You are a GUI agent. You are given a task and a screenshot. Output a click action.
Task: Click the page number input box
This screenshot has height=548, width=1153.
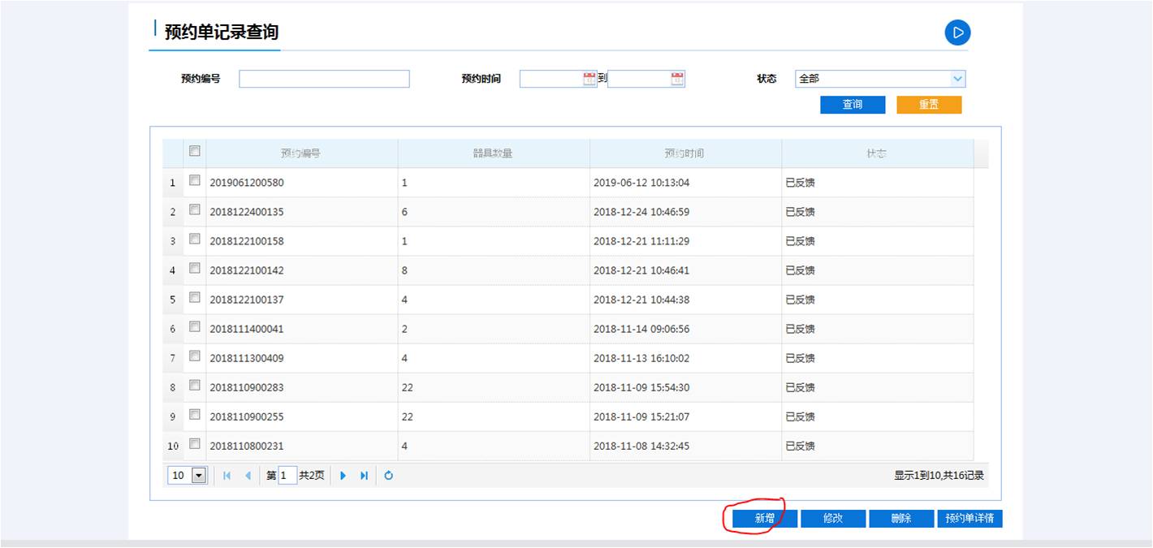[287, 476]
